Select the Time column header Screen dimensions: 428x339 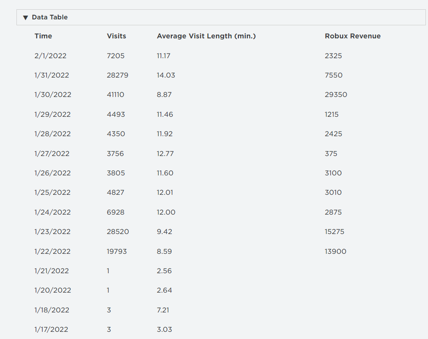click(43, 36)
